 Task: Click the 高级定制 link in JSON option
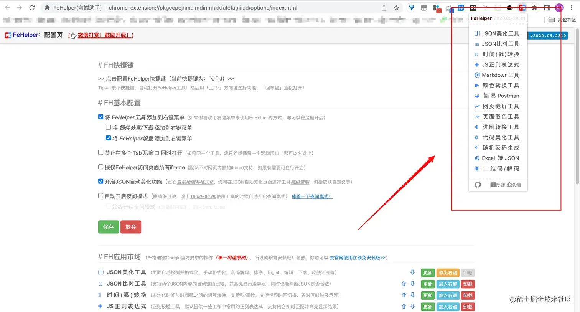point(300,182)
